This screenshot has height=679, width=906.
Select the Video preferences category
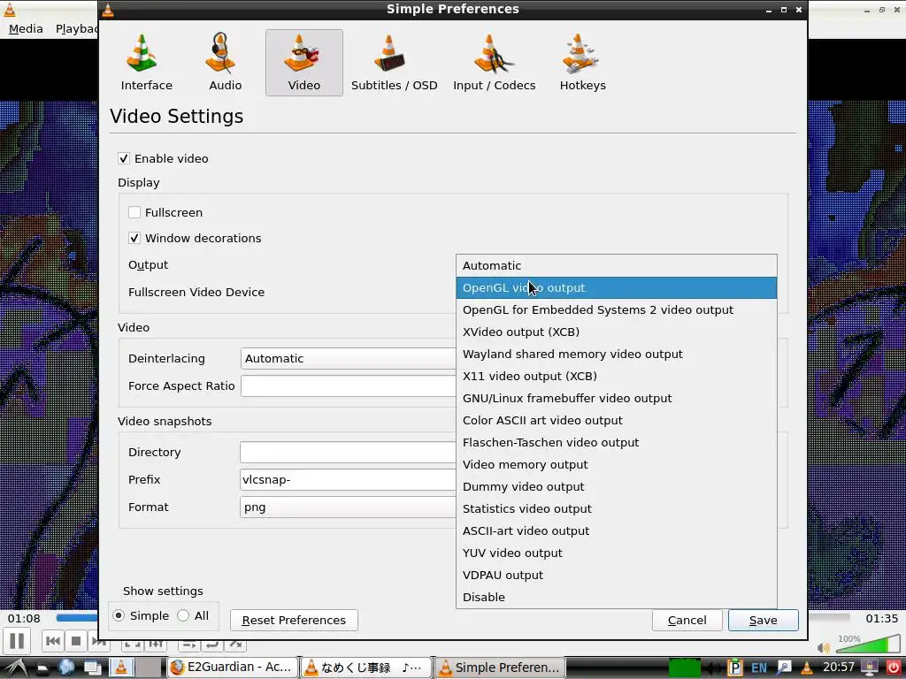click(x=304, y=63)
